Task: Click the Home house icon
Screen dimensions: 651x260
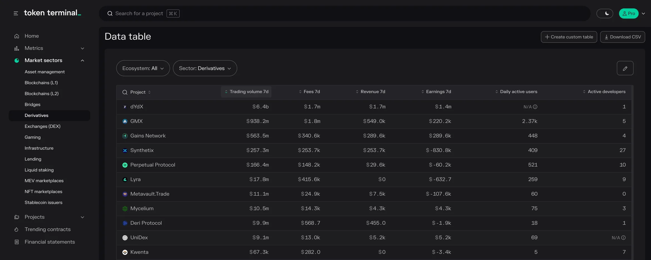Action: (x=17, y=36)
